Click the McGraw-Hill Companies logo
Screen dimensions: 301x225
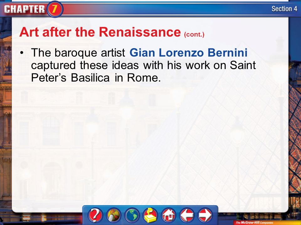coord(254,222)
